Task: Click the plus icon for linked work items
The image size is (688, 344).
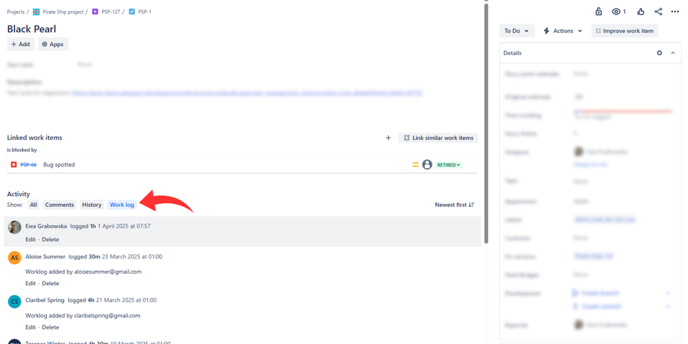Action: click(x=388, y=138)
